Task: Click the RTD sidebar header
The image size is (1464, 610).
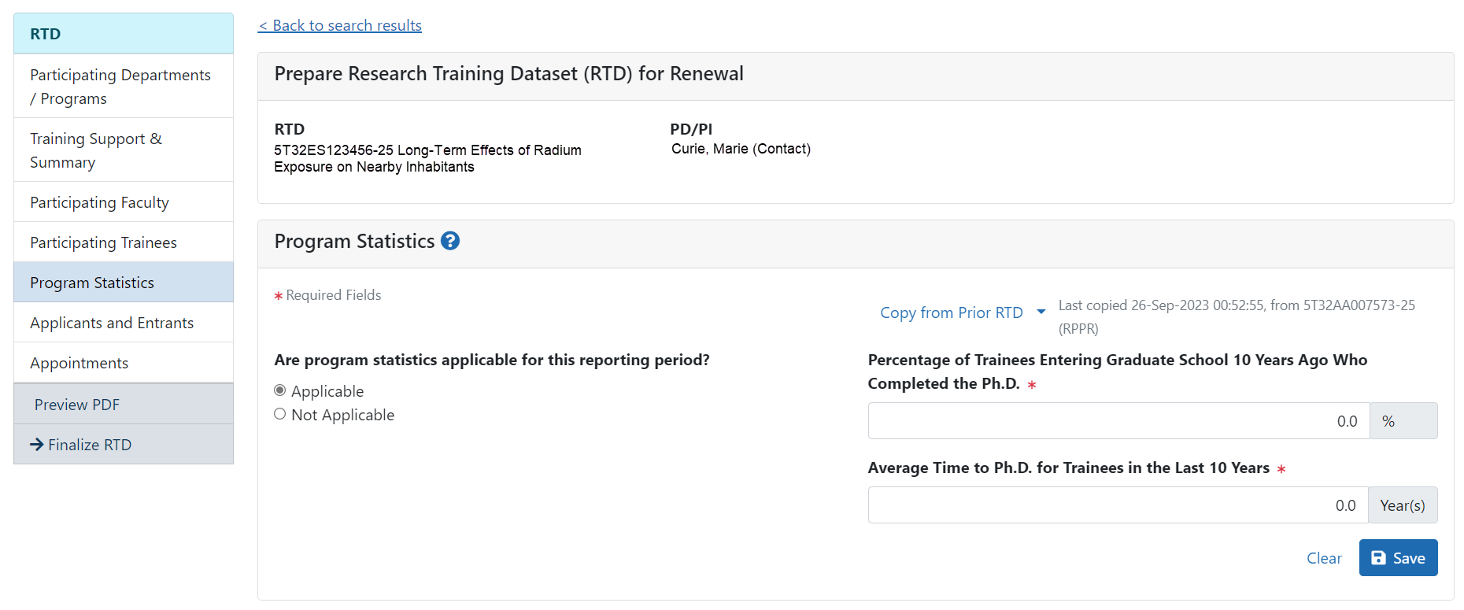Action: (124, 34)
